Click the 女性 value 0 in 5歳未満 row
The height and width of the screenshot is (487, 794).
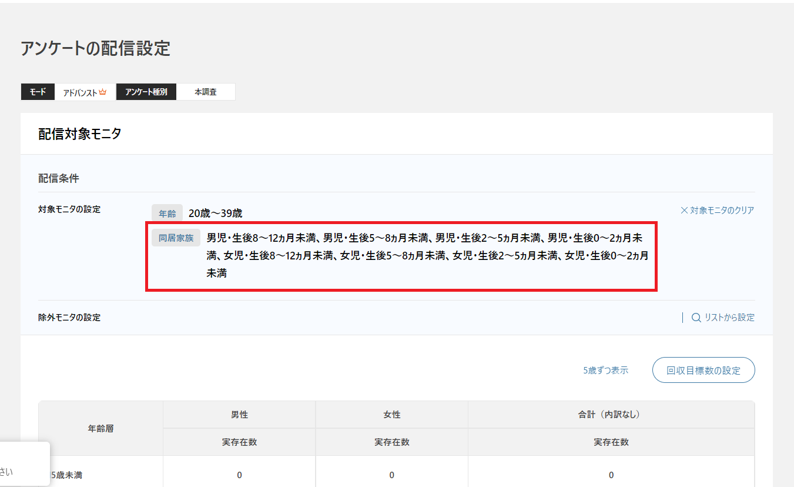(x=392, y=475)
